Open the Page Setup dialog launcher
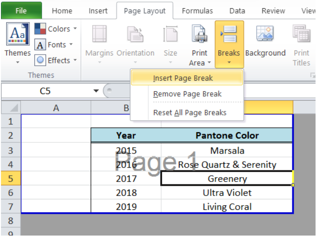The image size is (317, 237). click(313, 75)
